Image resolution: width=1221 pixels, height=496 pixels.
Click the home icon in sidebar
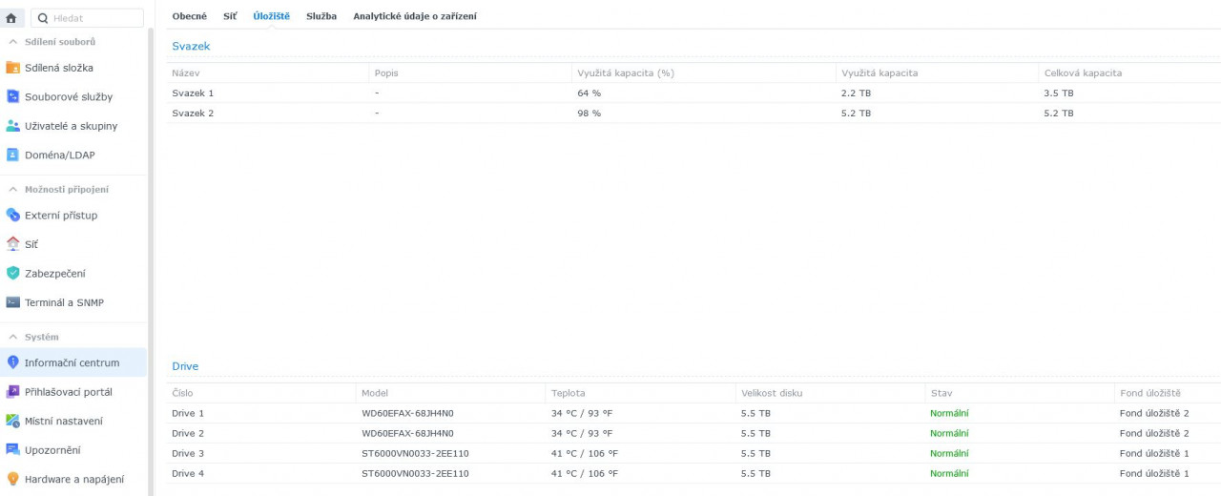[x=11, y=18]
